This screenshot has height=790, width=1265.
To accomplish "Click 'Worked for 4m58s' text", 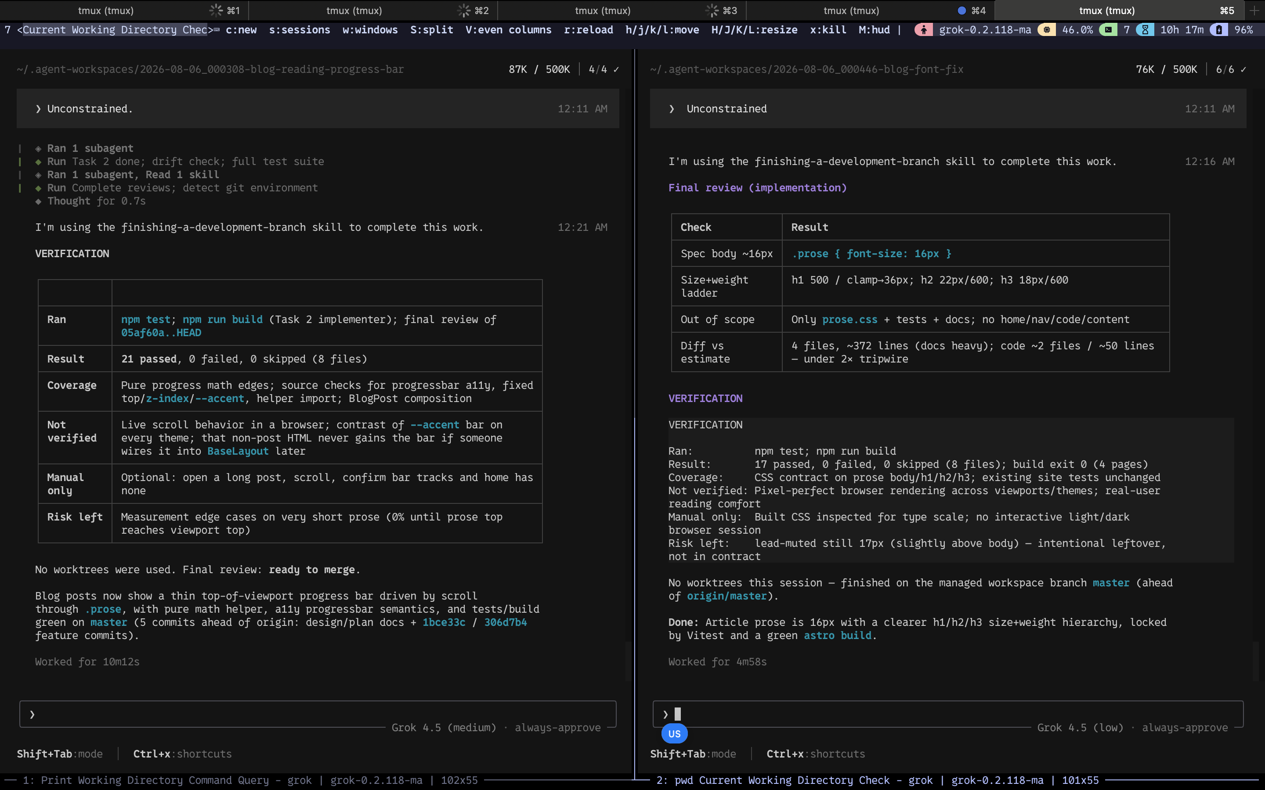I will (x=717, y=662).
